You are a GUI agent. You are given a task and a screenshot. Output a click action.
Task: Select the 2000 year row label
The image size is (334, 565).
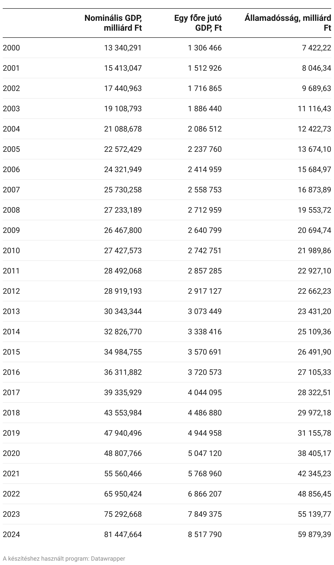click(11, 48)
